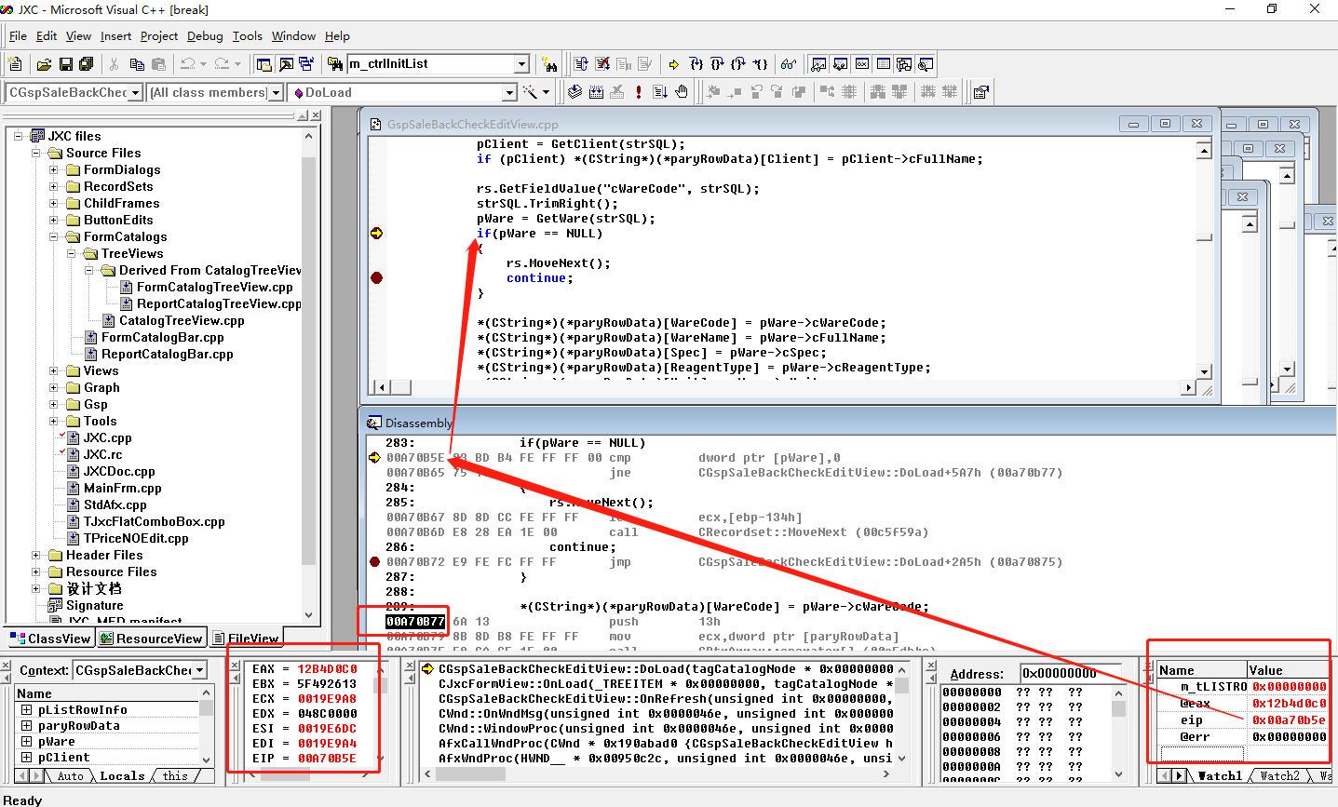Open QuickWatch with the glasses icon
This screenshot has height=807, width=1338.
(789, 64)
